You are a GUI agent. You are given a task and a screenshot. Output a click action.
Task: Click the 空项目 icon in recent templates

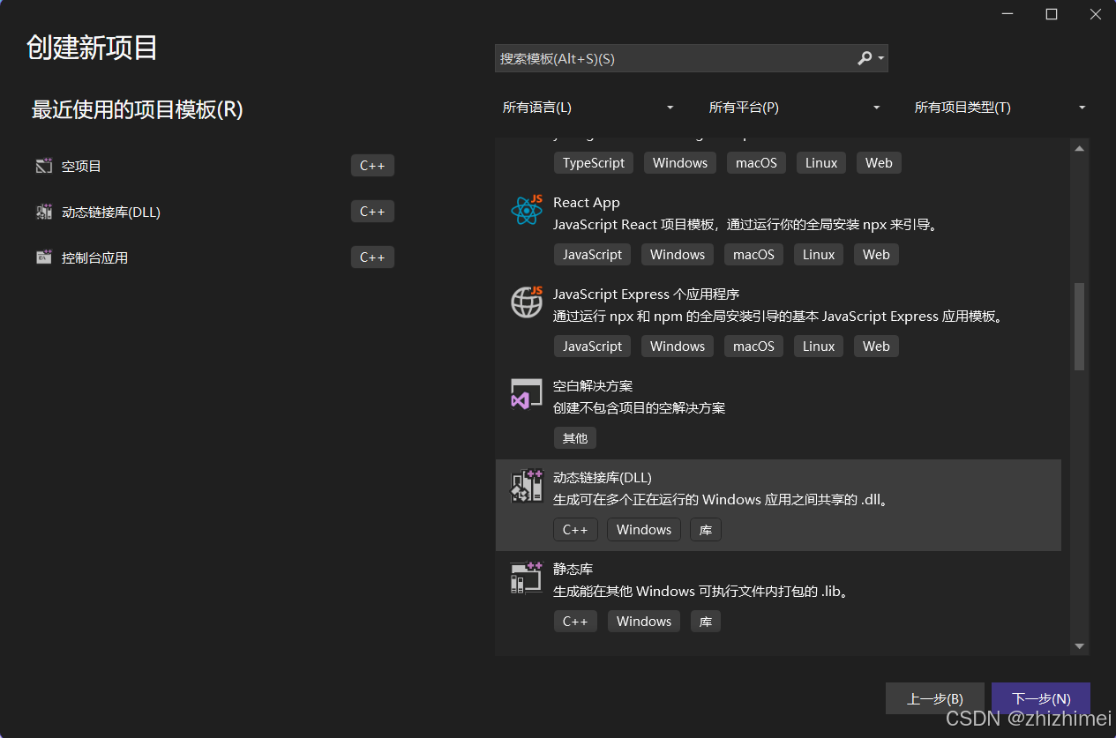pyautogui.click(x=44, y=166)
